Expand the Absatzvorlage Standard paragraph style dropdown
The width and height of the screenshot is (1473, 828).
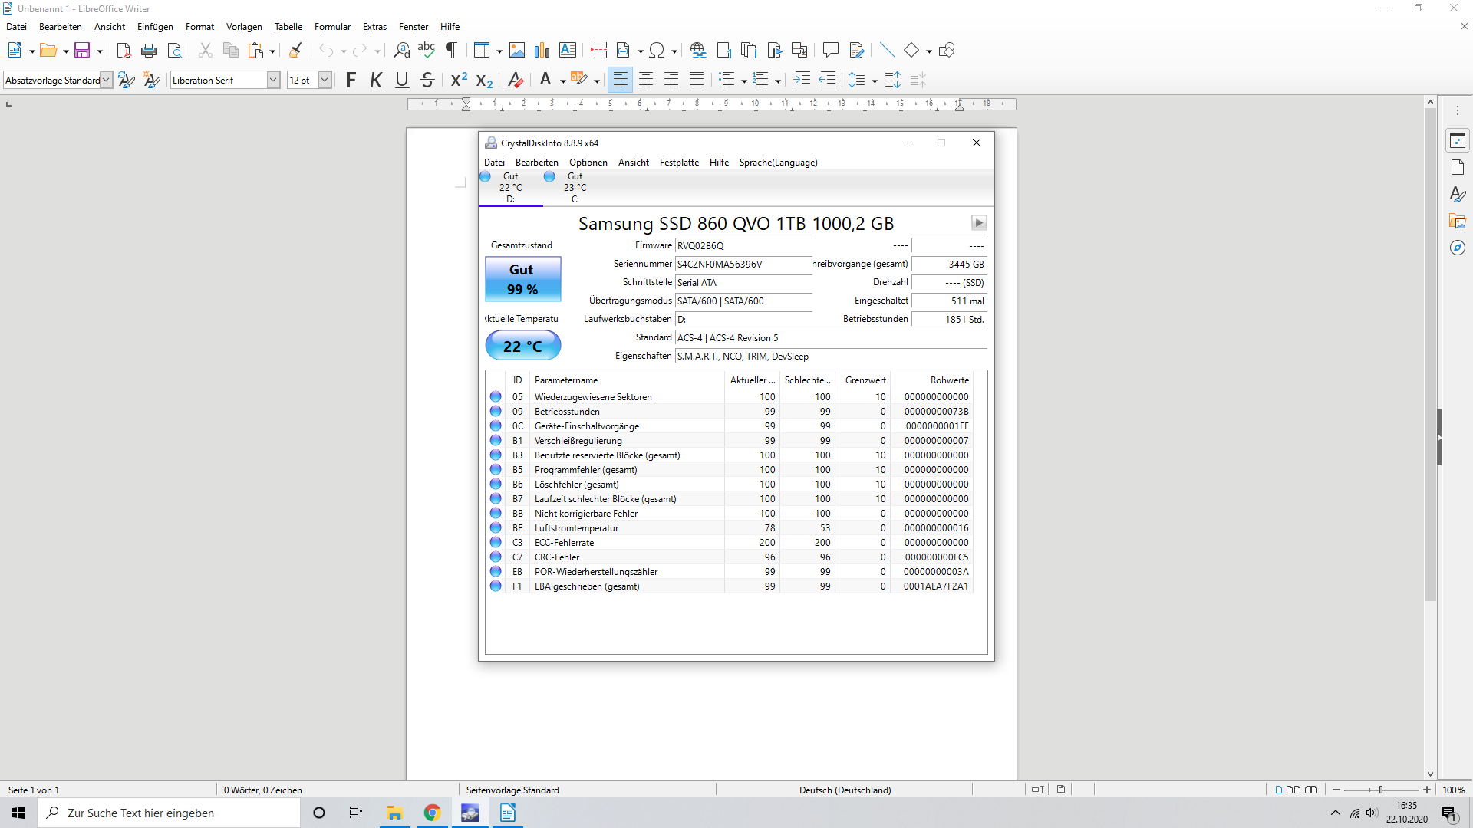click(107, 80)
